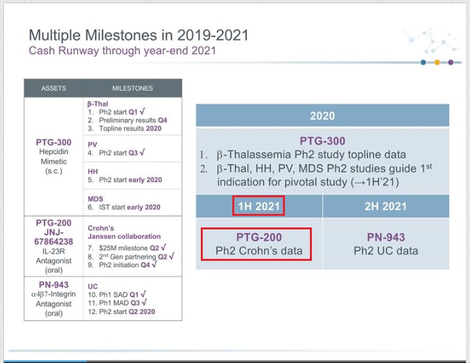
Task: Click 'Ph2 start Q3' milestone under PV
Action: tap(116, 153)
